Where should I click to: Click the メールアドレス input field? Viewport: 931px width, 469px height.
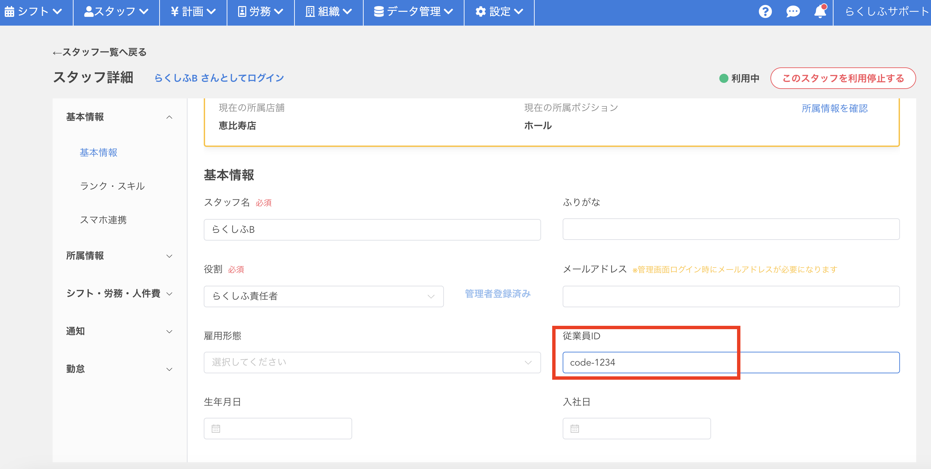(731, 296)
